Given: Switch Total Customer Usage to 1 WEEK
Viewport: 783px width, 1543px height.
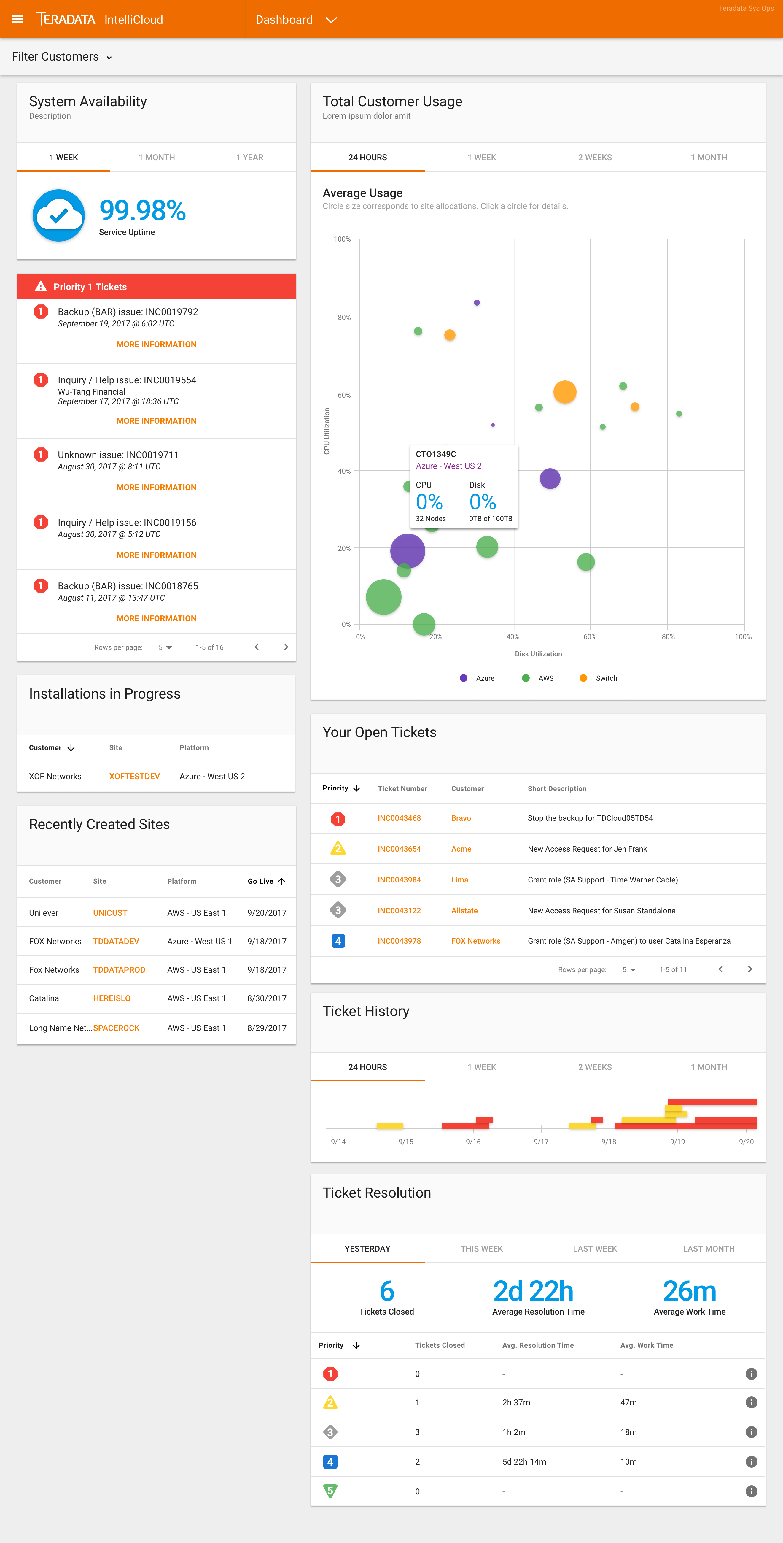Looking at the screenshot, I should pyautogui.click(x=481, y=158).
